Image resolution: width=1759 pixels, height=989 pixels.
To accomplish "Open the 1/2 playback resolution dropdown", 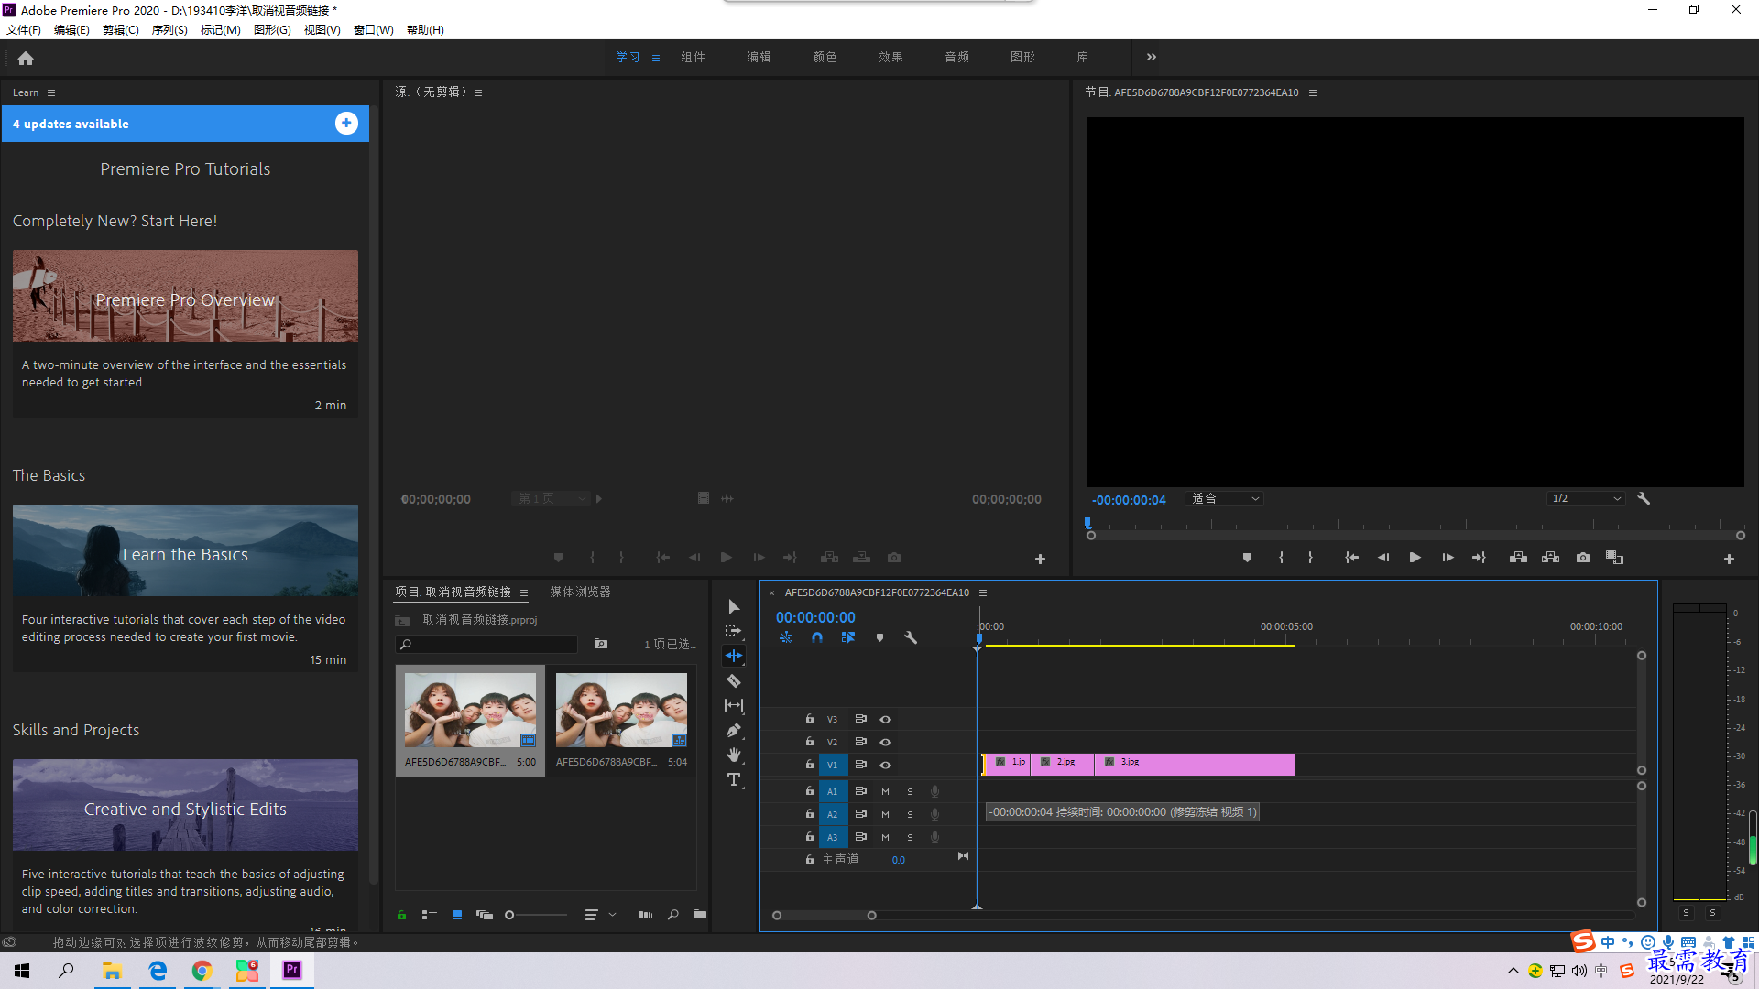I will coord(1587,499).
